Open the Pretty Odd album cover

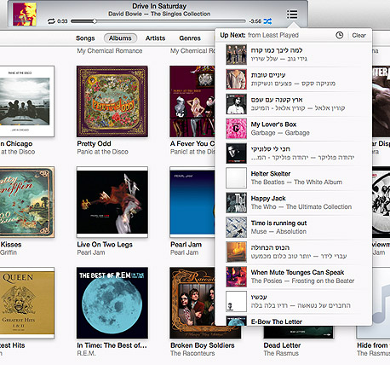click(112, 101)
